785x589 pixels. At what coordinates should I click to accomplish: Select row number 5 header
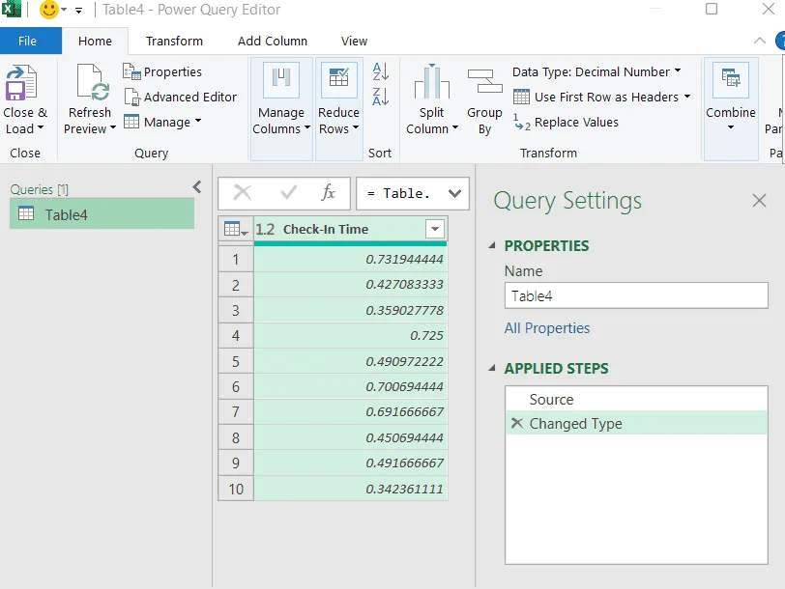[236, 361]
